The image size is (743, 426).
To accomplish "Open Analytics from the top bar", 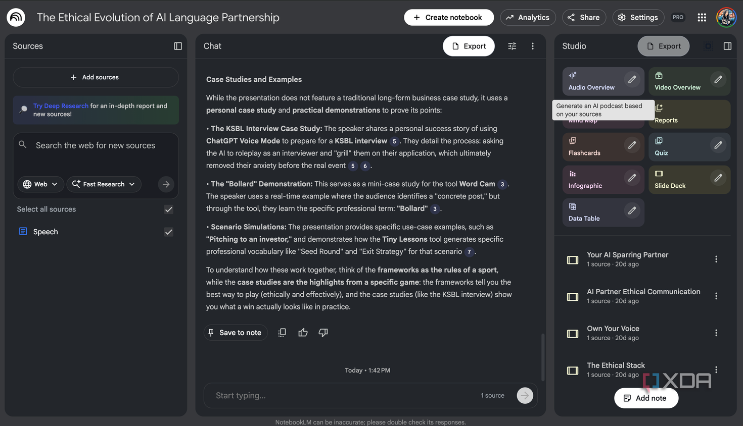I will point(528,17).
